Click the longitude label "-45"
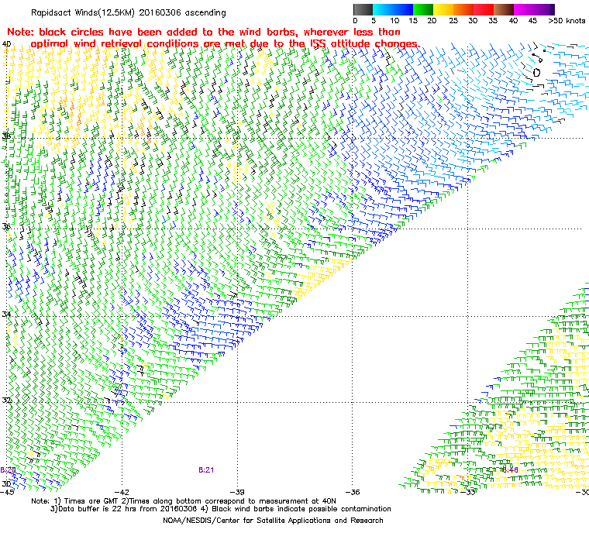 [x=7, y=492]
